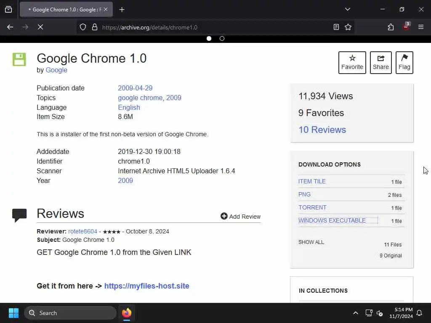Click the 11,934 Views text
The image size is (431, 323).
pyautogui.click(x=326, y=96)
